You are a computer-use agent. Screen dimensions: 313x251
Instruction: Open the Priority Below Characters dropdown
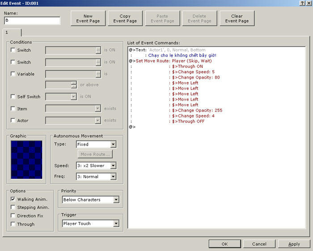click(116, 200)
